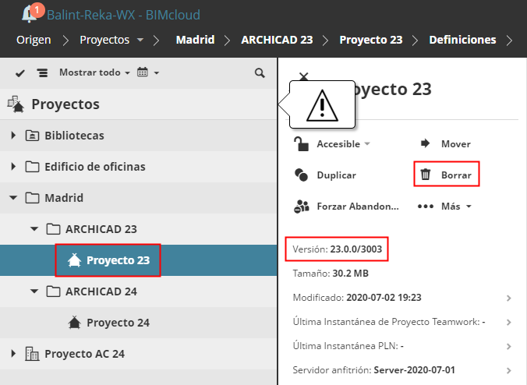Go to Proyecto 23 in the breadcrumb
Image resolution: width=527 pixels, height=385 pixels.
pos(371,40)
